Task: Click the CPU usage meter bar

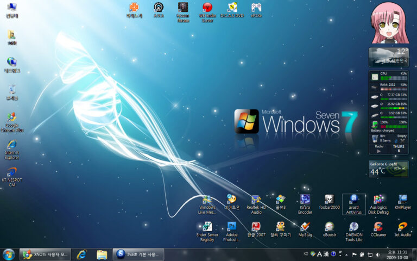Action: (393, 78)
